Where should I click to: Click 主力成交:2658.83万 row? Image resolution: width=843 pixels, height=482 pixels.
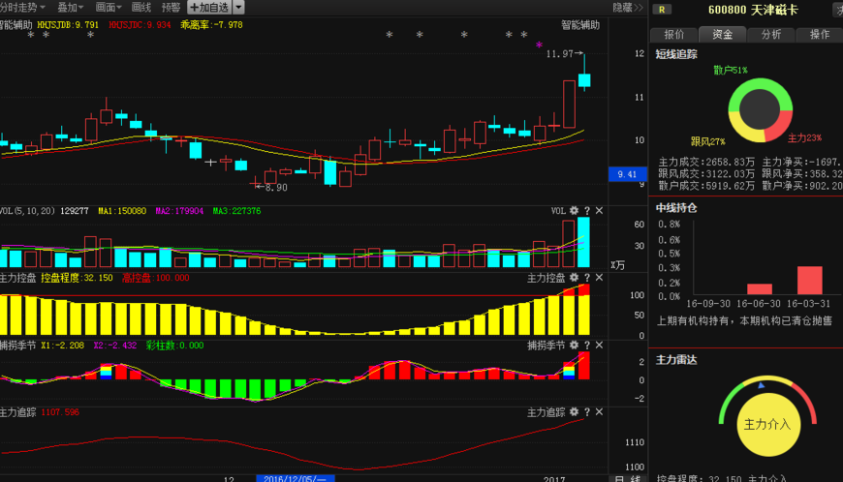pos(706,162)
